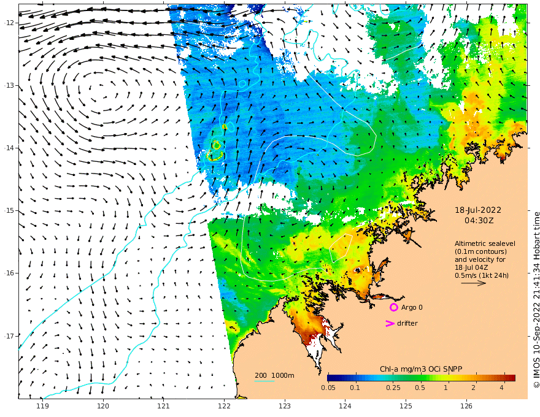Click latitude axis label -16
The image size is (540, 417).
tap(8, 273)
